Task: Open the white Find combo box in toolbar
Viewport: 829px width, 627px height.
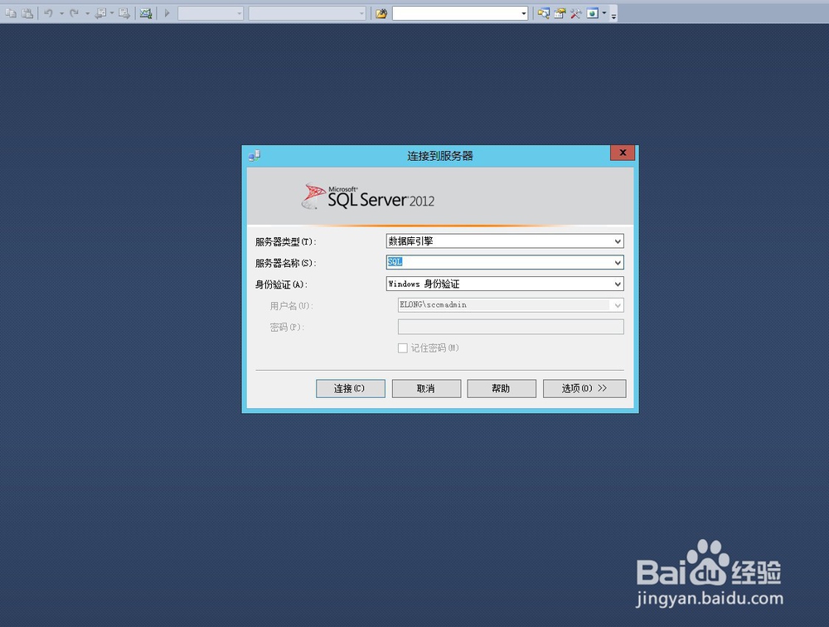Action: pyautogui.click(x=460, y=13)
